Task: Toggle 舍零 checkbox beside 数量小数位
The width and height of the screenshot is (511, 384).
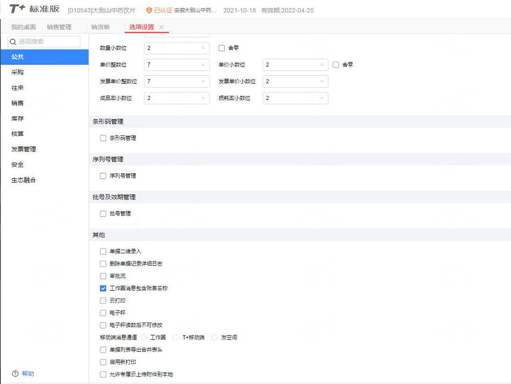Action: point(221,48)
